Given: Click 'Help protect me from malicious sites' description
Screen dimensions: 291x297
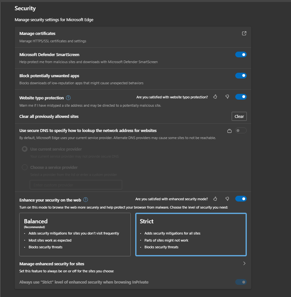Looking at the screenshot, I should 88,62.
